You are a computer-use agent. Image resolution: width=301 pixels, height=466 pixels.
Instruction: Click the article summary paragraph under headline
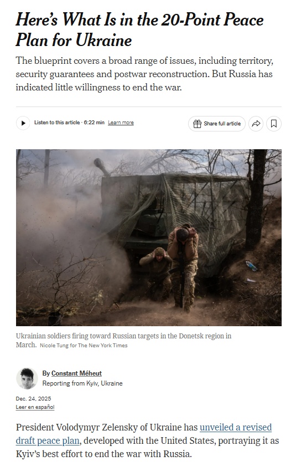coord(145,74)
